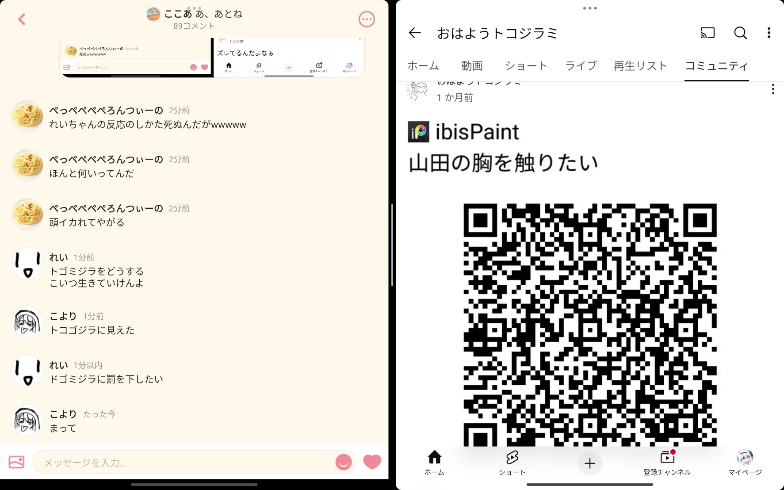Open れい avatar beside 'ドゴミジラに罰を下したい'

click(27, 371)
